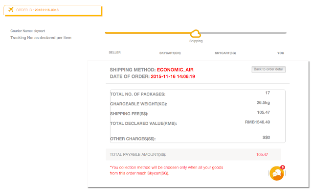313x193 pixels.
Task: Click SHIPPING FEE(S$) label
Action: point(129,114)
